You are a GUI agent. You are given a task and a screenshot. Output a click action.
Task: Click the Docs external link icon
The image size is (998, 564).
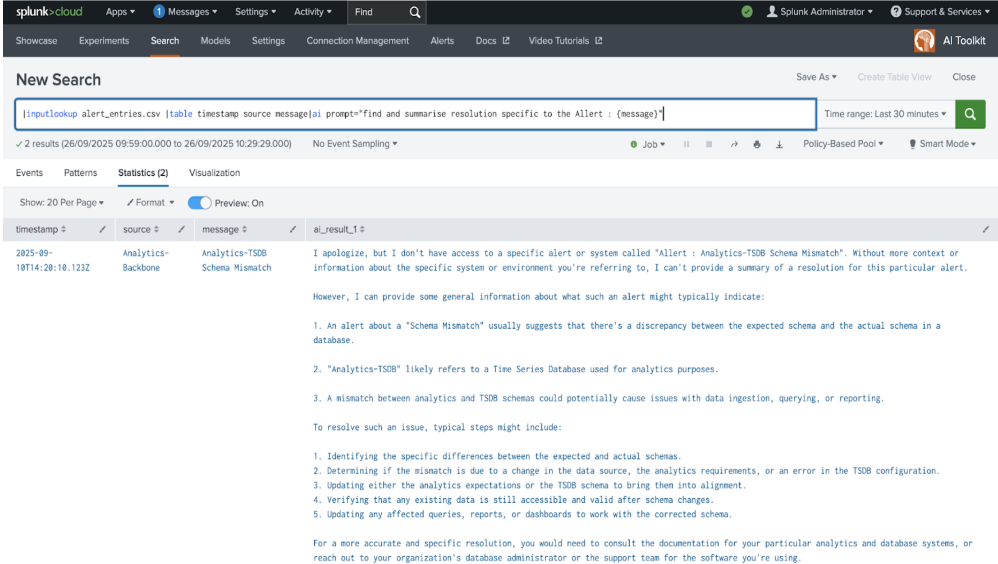pos(506,41)
